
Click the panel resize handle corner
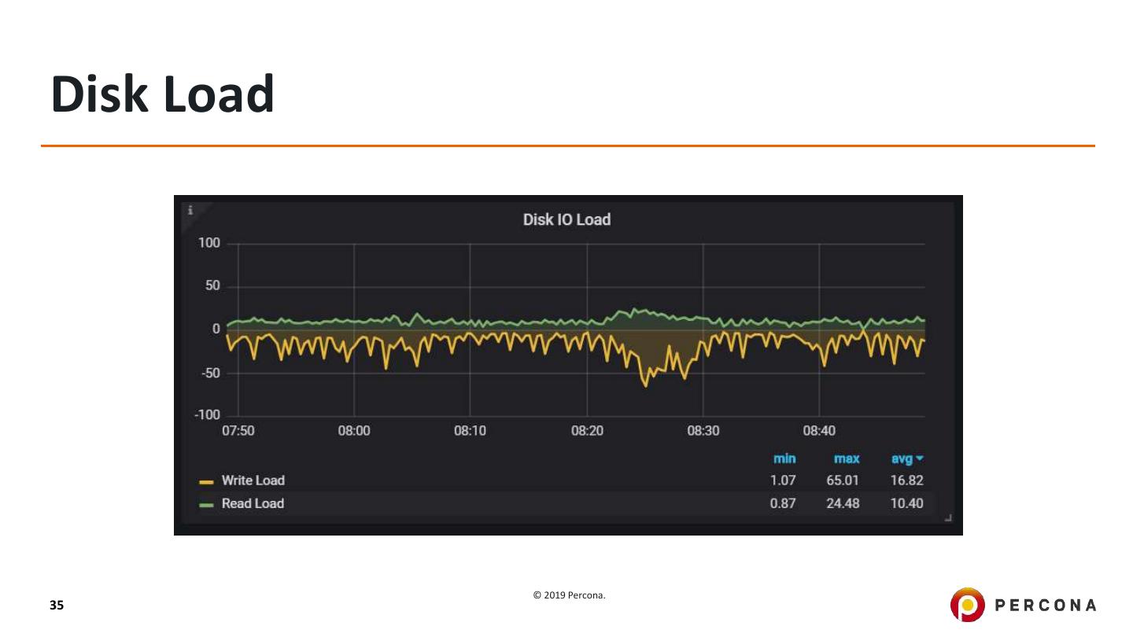click(948, 517)
